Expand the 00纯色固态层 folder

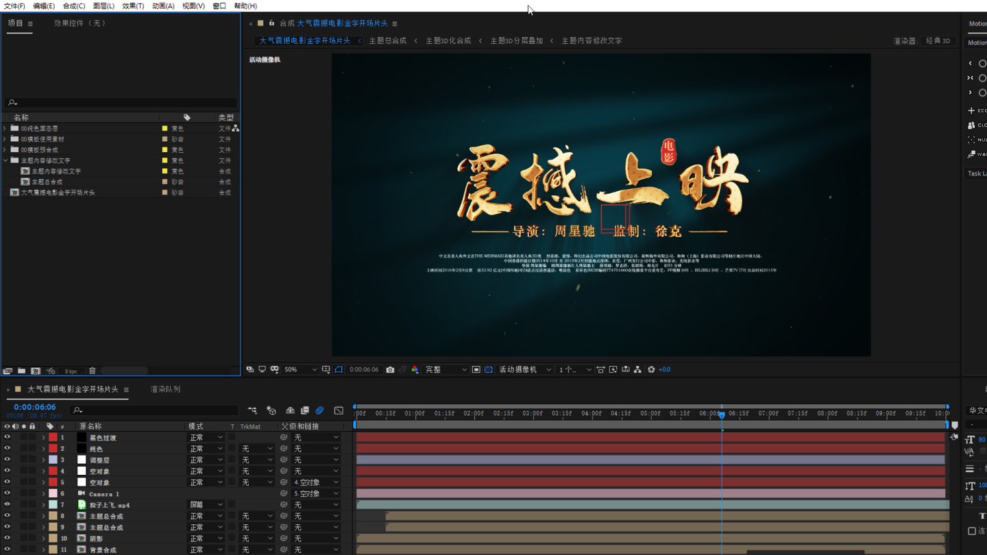coord(5,128)
